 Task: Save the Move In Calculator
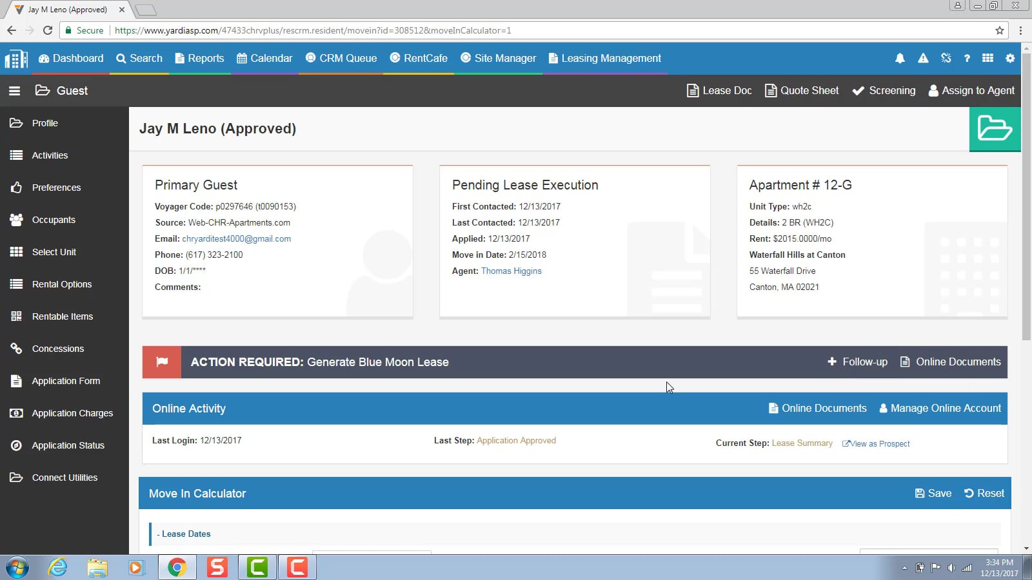(x=933, y=493)
